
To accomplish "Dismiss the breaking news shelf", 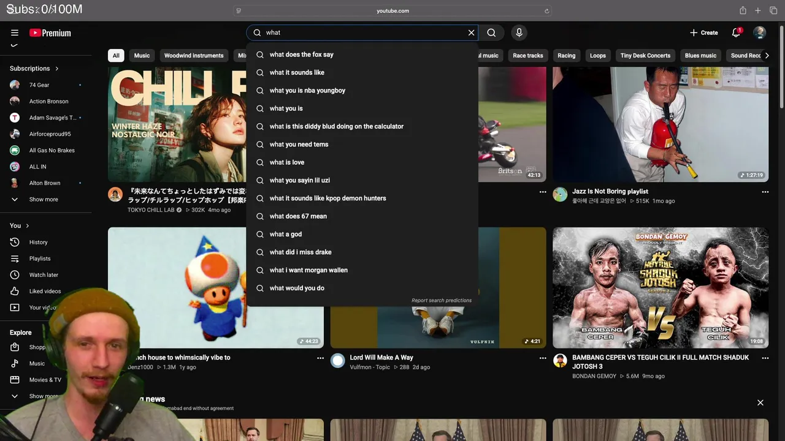I will pyautogui.click(x=760, y=402).
